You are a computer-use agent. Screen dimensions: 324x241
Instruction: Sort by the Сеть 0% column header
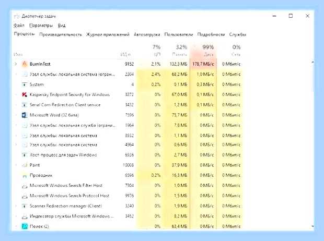(229, 51)
